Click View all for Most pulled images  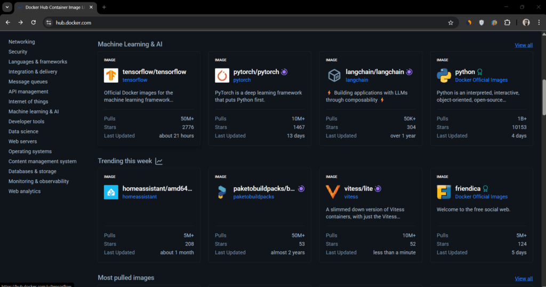pyautogui.click(x=524, y=278)
